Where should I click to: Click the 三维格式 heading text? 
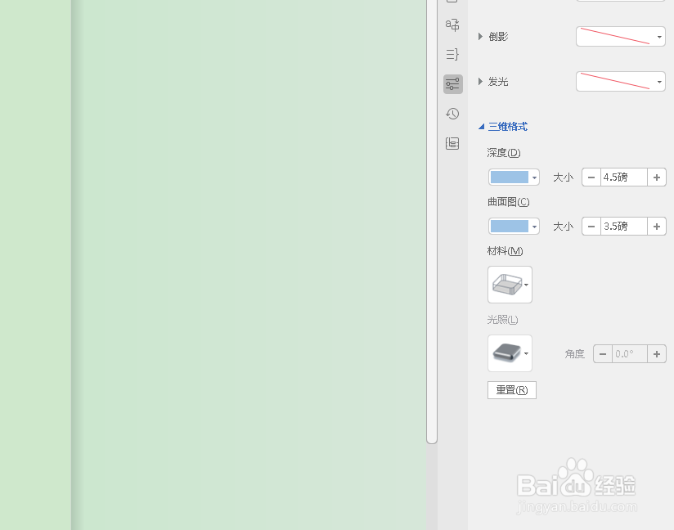[508, 127]
